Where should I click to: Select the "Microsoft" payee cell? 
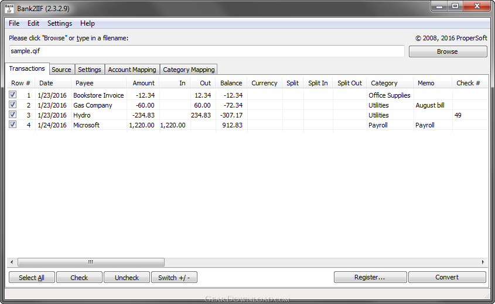pos(86,125)
